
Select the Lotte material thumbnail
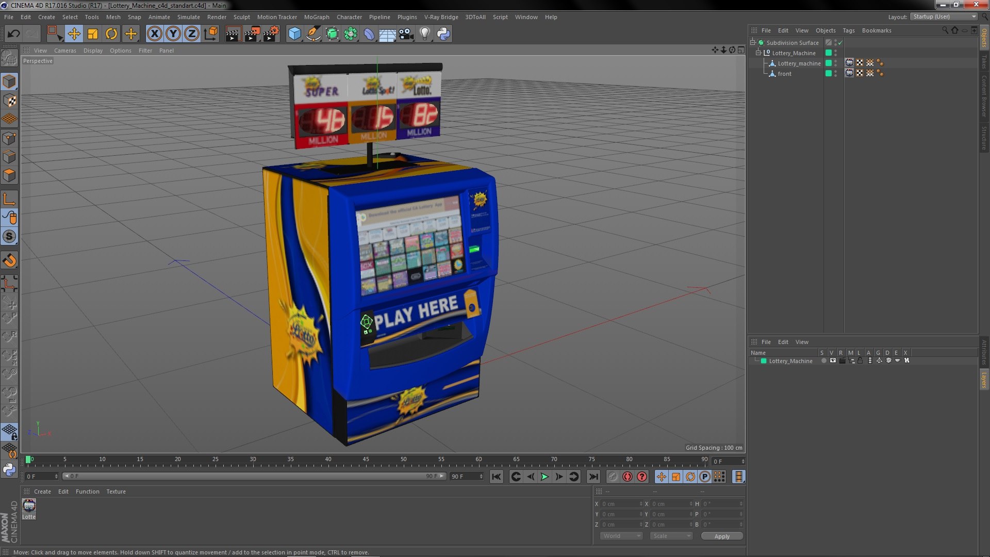(29, 506)
